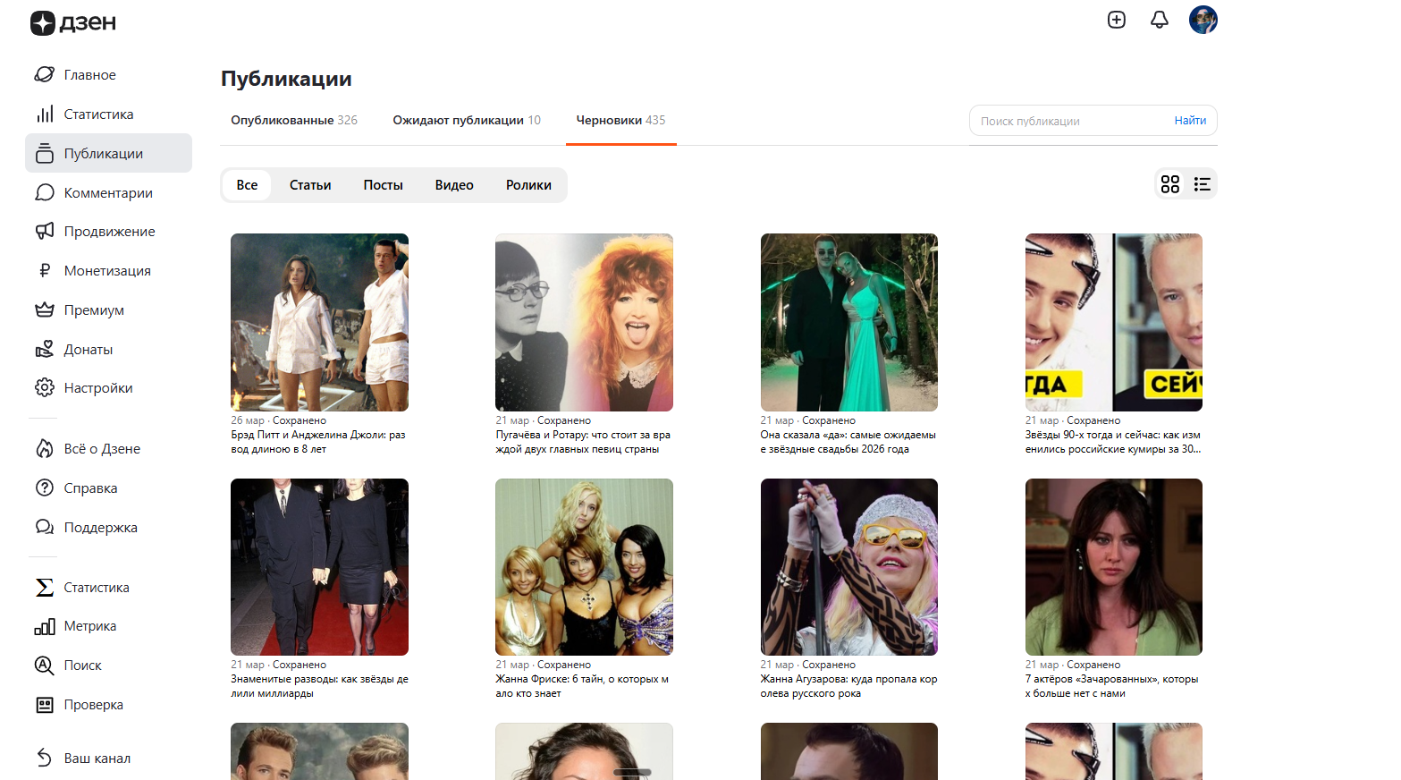The width and height of the screenshot is (1401, 780).
Task: Switch to list view layout
Action: click(1202, 184)
